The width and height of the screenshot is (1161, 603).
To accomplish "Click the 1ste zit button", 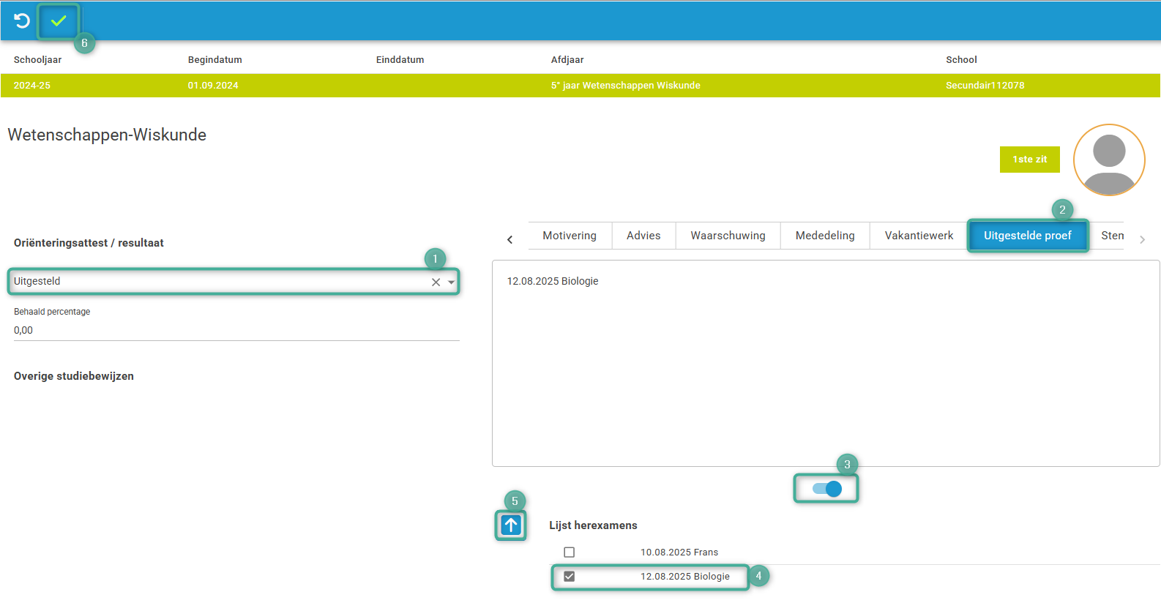I will pos(1029,160).
